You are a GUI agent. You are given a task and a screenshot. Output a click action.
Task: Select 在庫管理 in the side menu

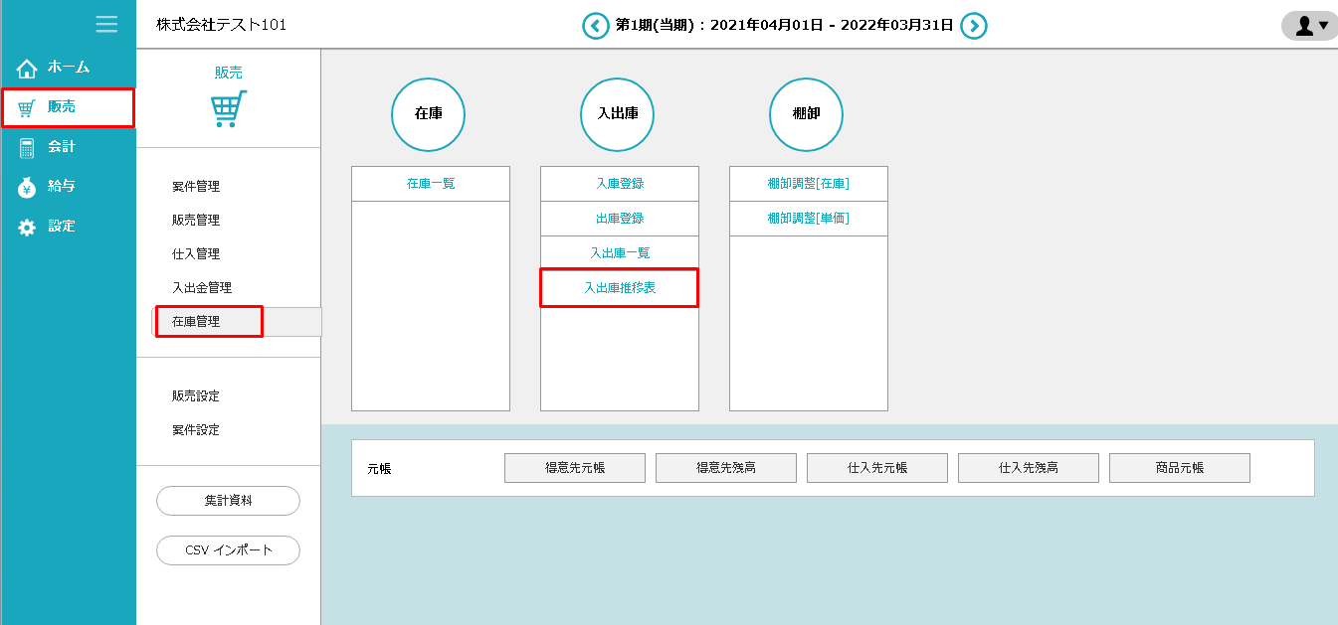pos(196,322)
